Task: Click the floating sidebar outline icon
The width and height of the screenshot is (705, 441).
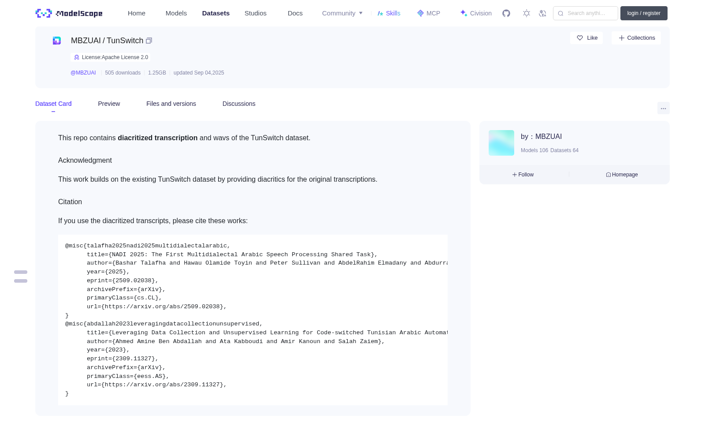Action: point(21,277)
